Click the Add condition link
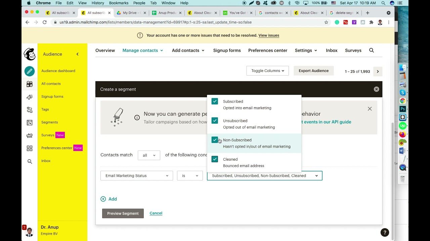The image size is (430, 241). click(x=113, y=199)
